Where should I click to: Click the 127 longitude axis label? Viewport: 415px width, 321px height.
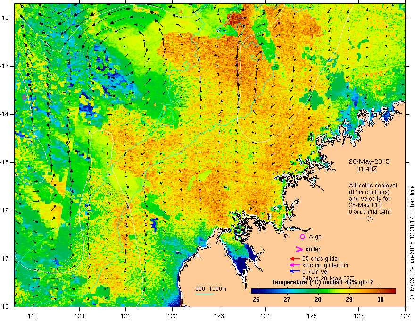tap(405, 316)
